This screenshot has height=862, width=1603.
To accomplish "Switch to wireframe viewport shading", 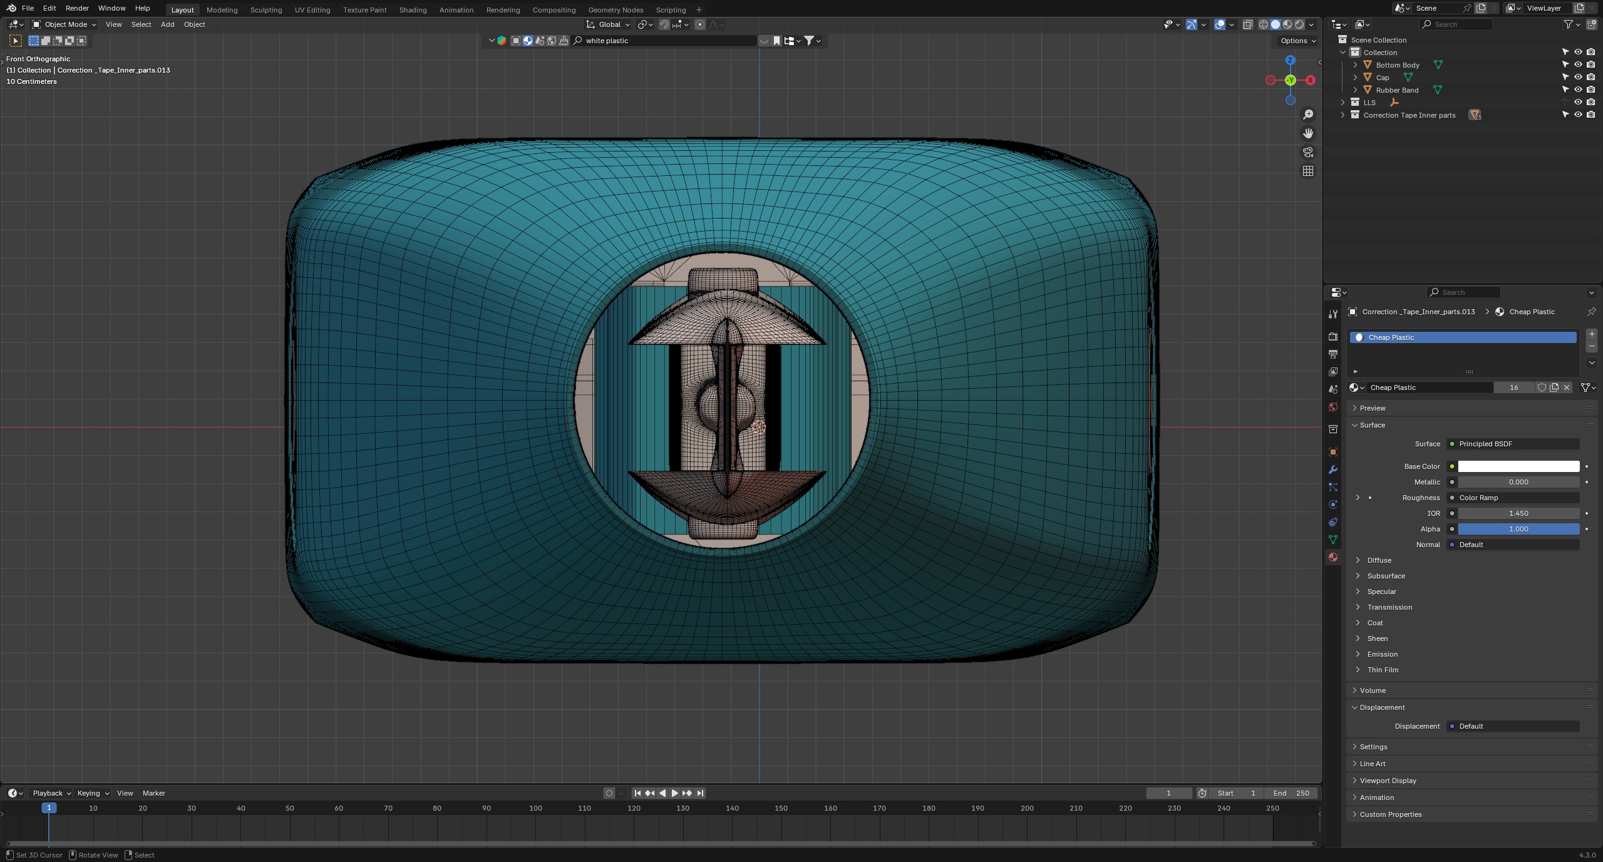I will (x=1264, y=24).
